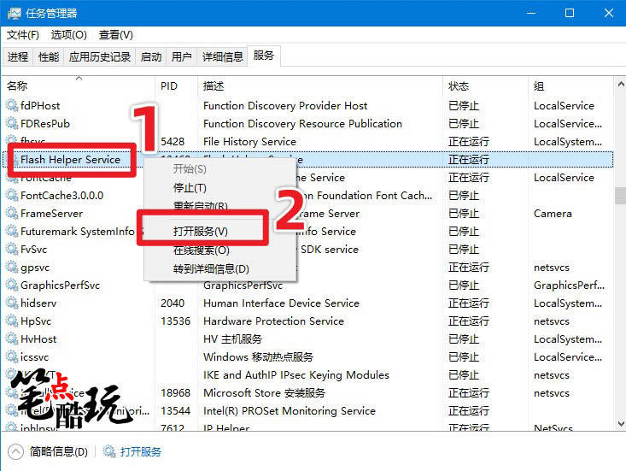Screen dimensions: 626x471
Task: Select the FontCache3.0.0.0 service name
Action: 61,196
